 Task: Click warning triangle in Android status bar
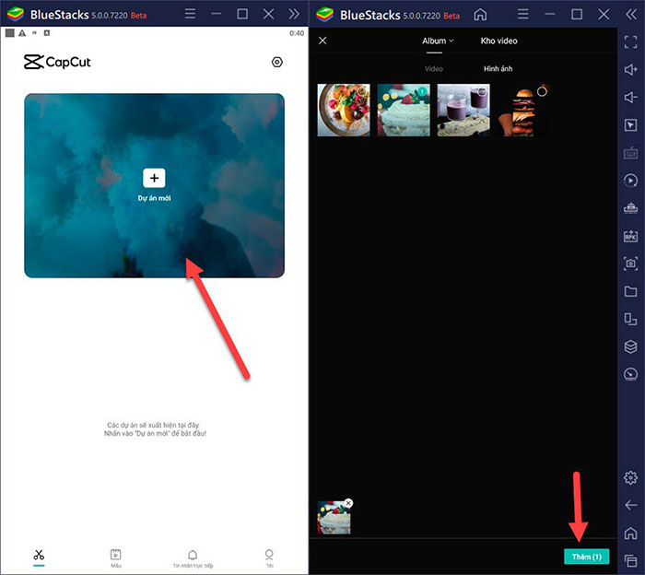(x=22, y=33)
